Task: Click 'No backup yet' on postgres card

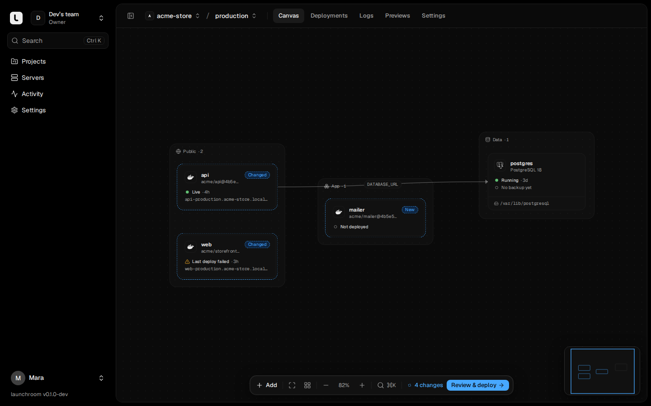Action: (x=516, y=188)
